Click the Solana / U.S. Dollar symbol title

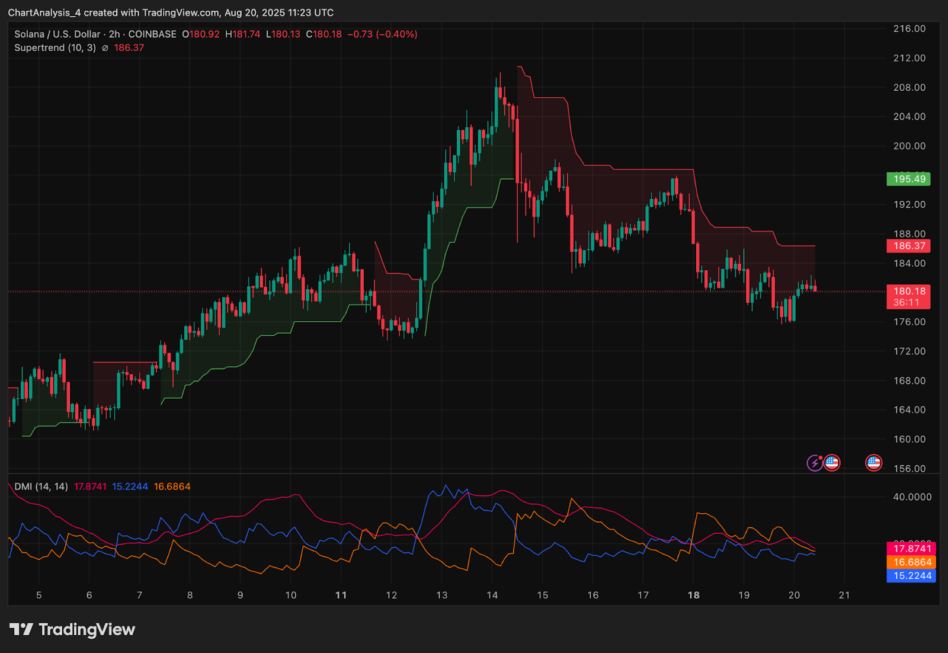[57, 34]
